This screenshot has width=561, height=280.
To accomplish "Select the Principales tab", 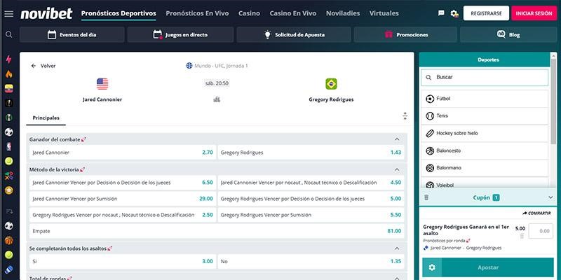I will click(x=46, y=118).
